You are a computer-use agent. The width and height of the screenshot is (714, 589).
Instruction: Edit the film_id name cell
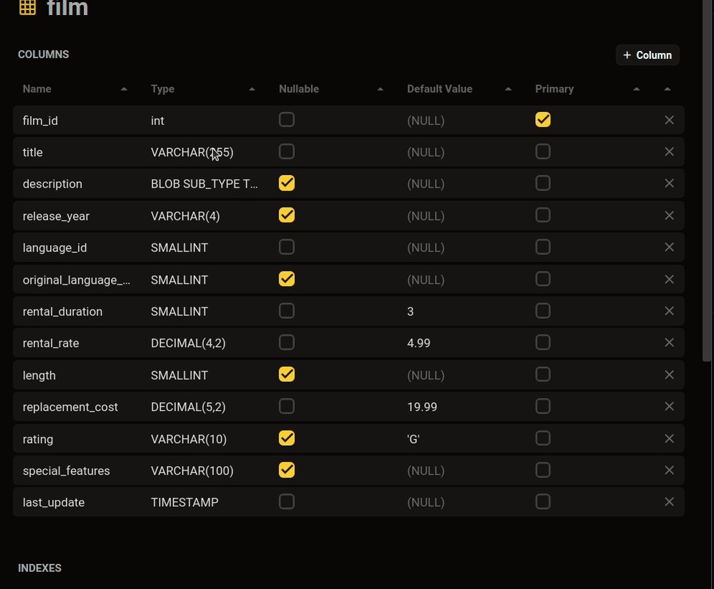(40, 121)
